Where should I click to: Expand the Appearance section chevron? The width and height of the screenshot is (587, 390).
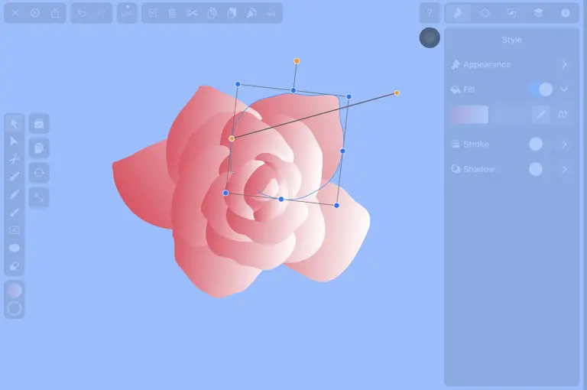click(564, 64)
